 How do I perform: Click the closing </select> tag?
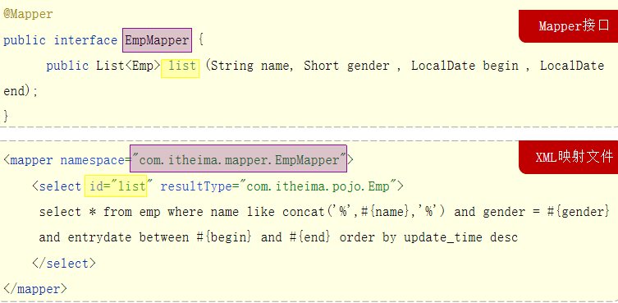pyautogui.click(x=64, y=263)
